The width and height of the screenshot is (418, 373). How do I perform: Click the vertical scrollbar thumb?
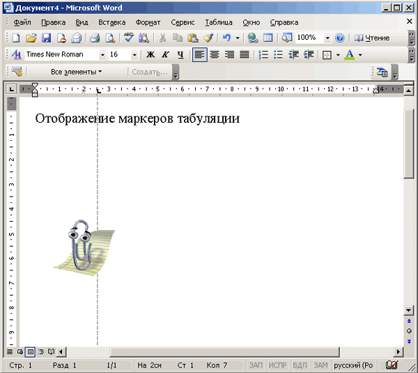pos(409,144)
